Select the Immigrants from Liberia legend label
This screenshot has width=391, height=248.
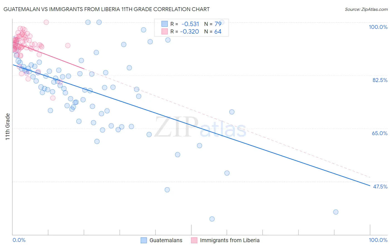pos(230,240)
